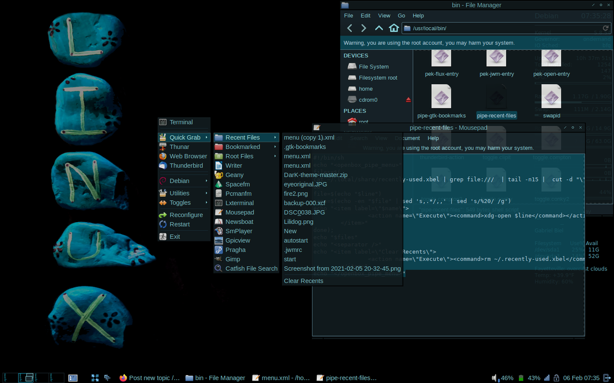
Task: Open recent file backup-000.xcf
Action: click(x=342, y=203)
